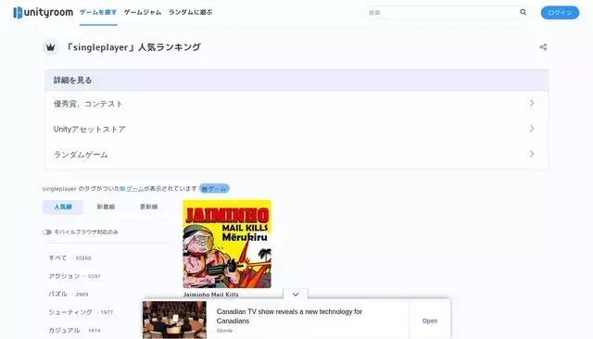The width and height of the screenshot is (593, 339).
Task: Click the ログイン button
Action: (560, 12)
